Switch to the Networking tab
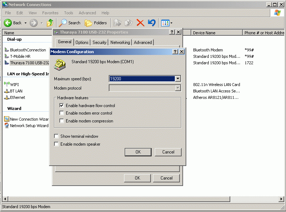Screen dimensions: 286x212 (120, 42)
